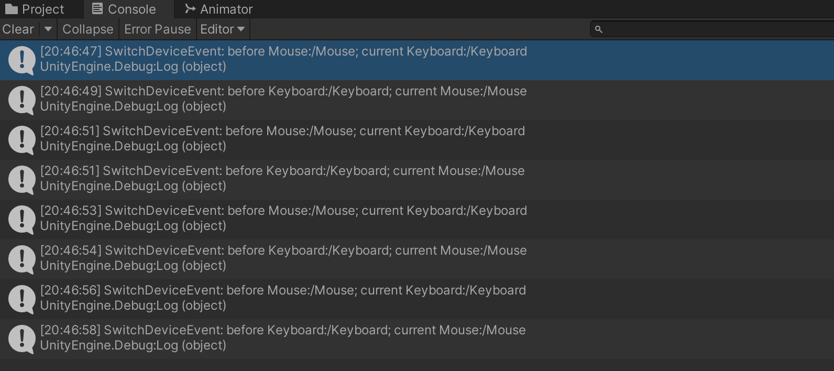Toggle the Collapse option in the console

tap(87, 29)
